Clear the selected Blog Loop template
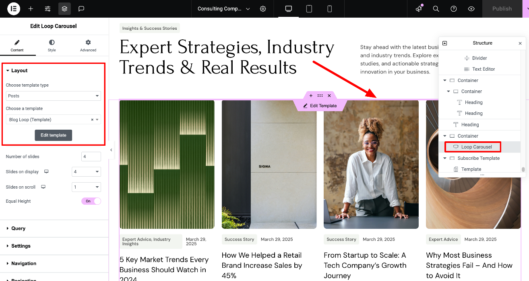Viewport: 529px width, 281px height. [92, 120]
